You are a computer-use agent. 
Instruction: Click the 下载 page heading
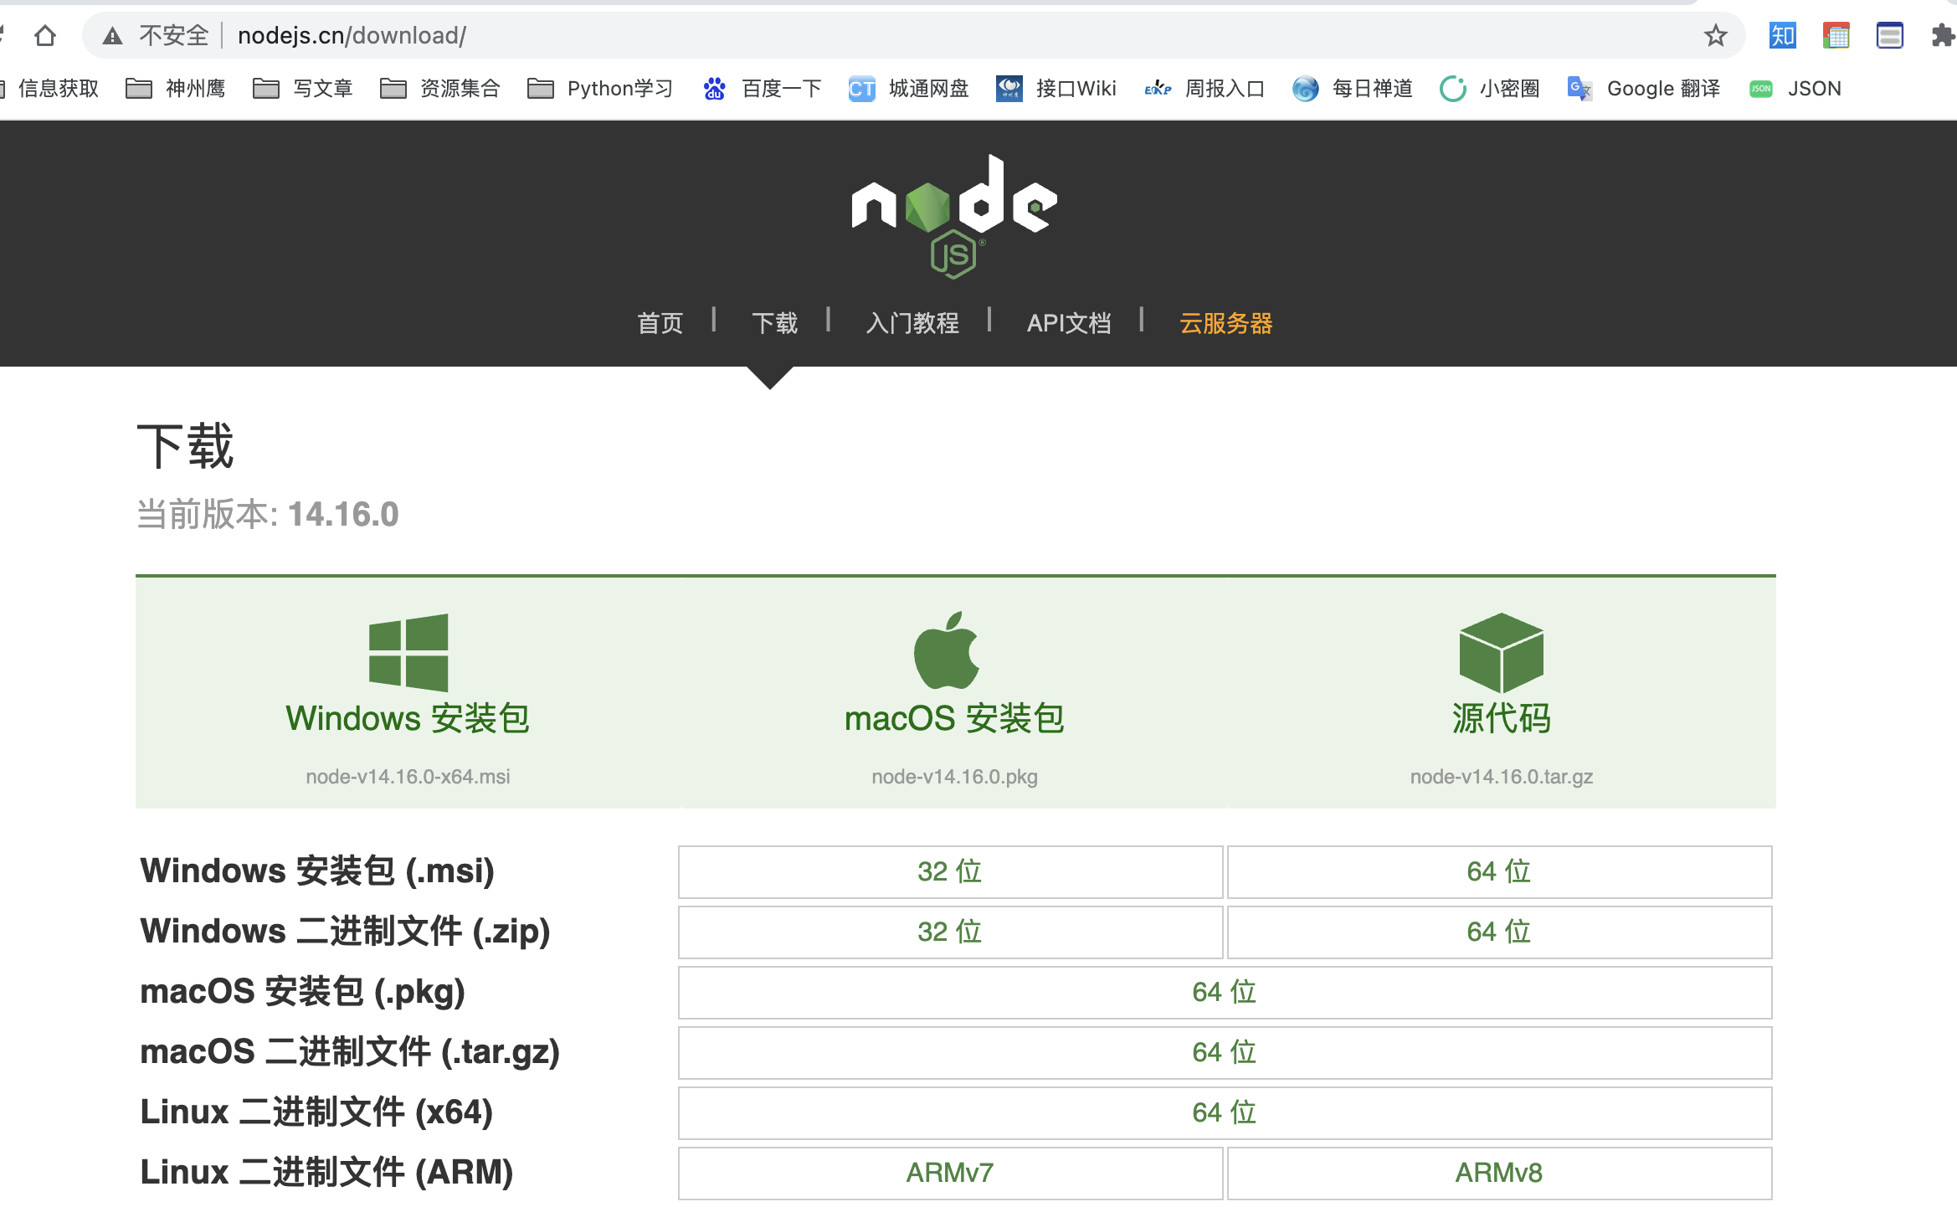tap(185, 445)
